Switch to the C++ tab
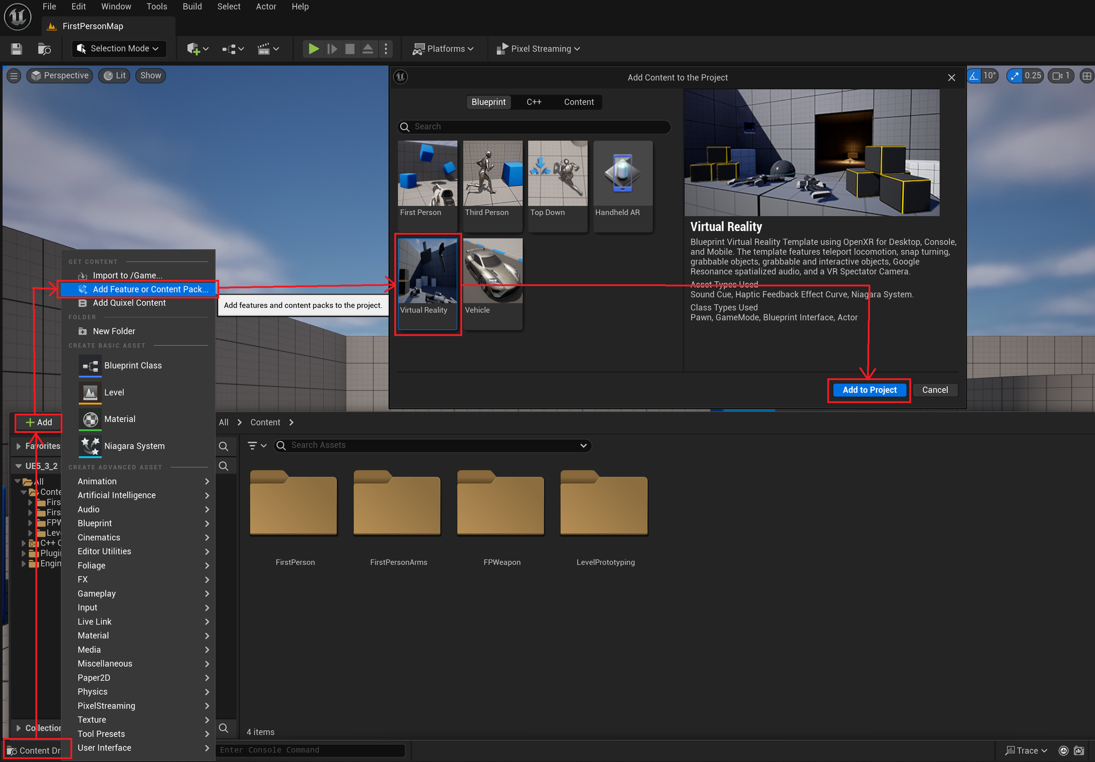The height and width of the screenshot is (762, 1095). (x=534, y=102)
